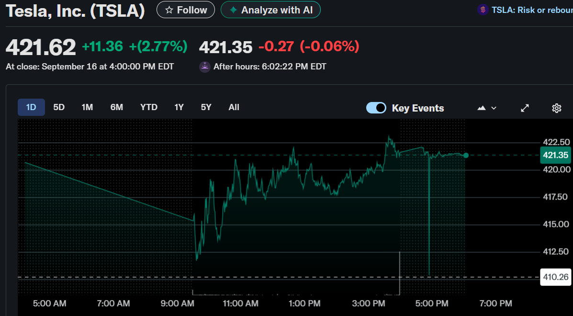Open Analyze with AI

click(270, 10)
